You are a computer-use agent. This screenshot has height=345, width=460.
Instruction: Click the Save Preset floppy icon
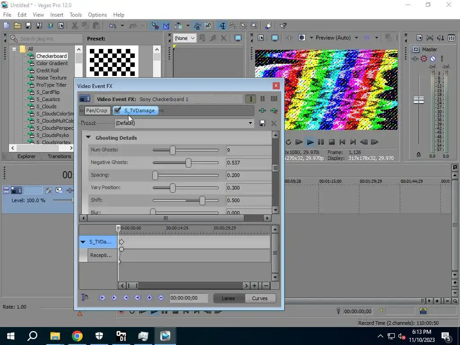tap(262, 123)
